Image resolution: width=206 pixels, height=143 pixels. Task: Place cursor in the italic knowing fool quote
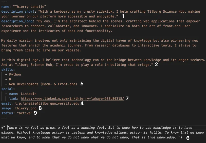click(101, 133)
